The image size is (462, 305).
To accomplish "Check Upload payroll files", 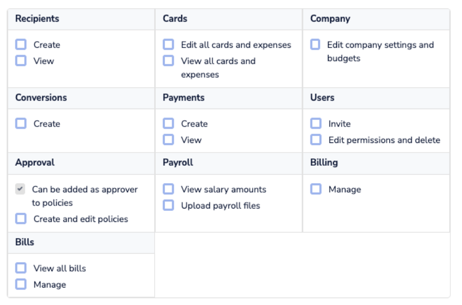I will (168, 205).
